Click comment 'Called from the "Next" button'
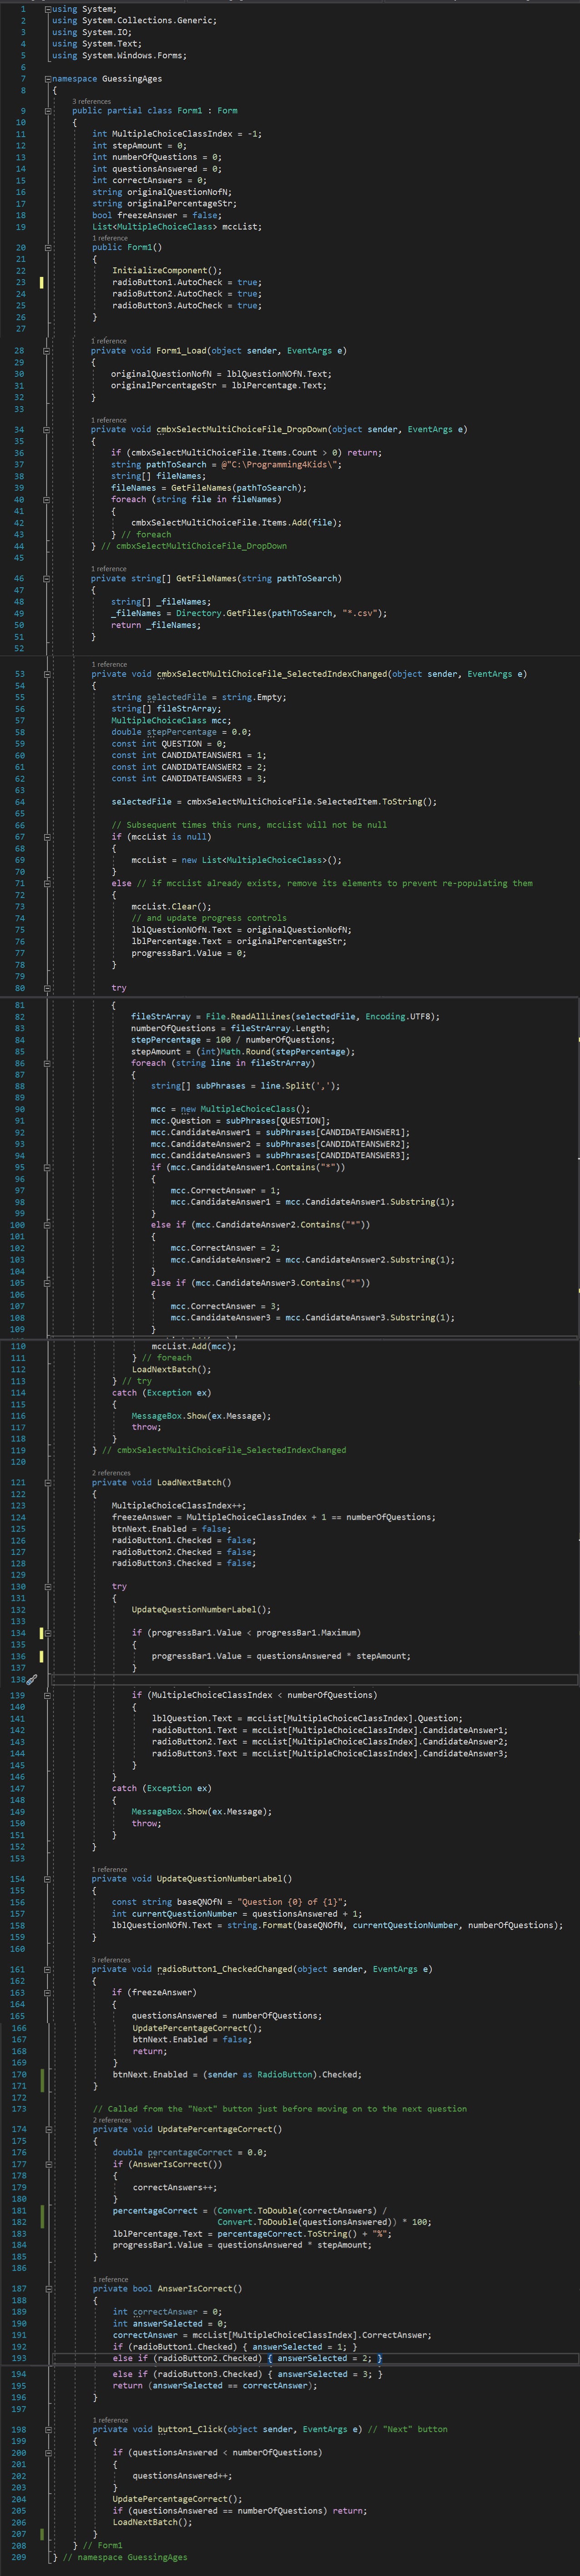 tap(279, 2109)
